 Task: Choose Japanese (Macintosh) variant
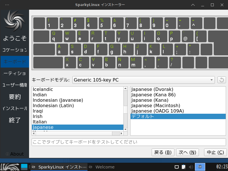coord(178,105)
